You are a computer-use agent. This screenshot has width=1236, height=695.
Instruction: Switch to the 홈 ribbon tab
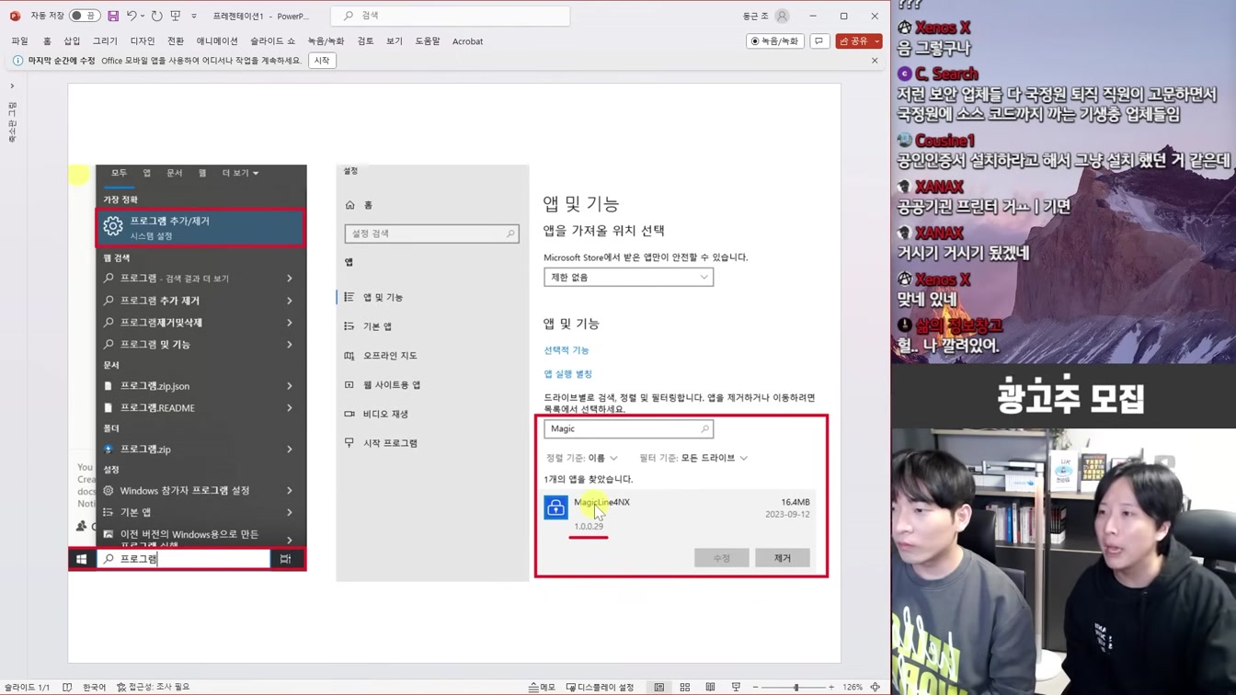[x=47, y=41]
